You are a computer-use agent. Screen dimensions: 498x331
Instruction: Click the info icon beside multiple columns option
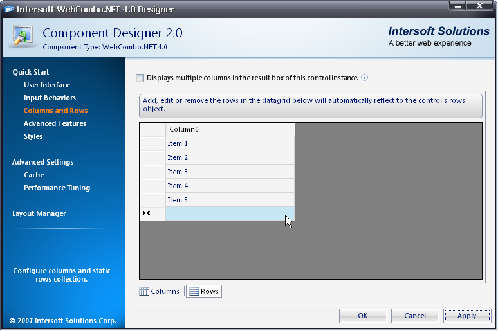click(x=364, y=78)
